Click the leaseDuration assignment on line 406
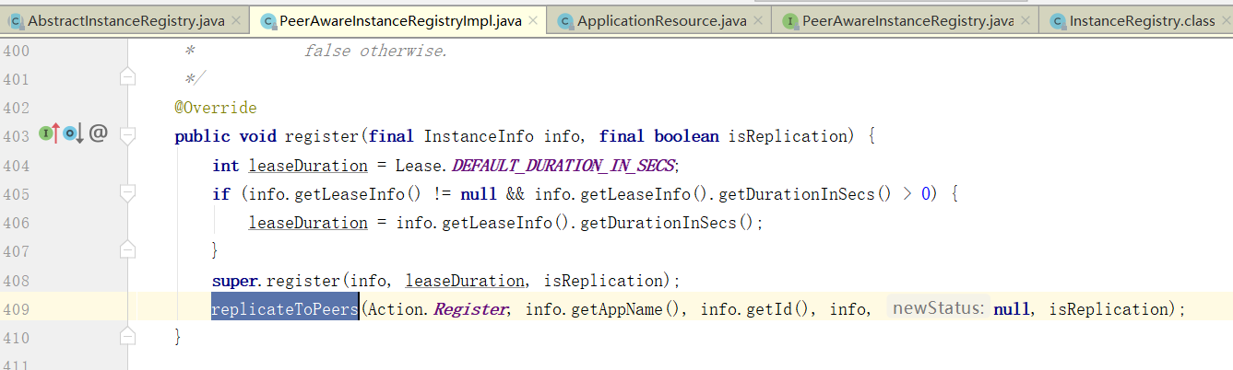This screenshot has height=370, width=1233. (x=308, y=223)
